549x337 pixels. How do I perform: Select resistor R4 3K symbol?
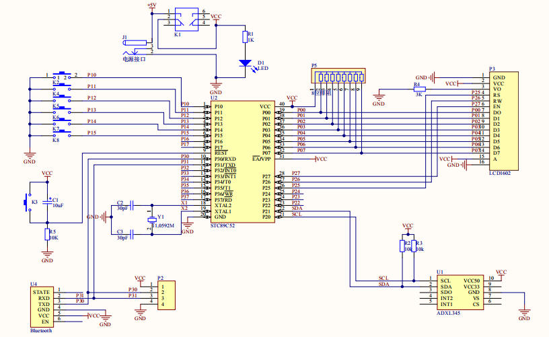[419, 89]
